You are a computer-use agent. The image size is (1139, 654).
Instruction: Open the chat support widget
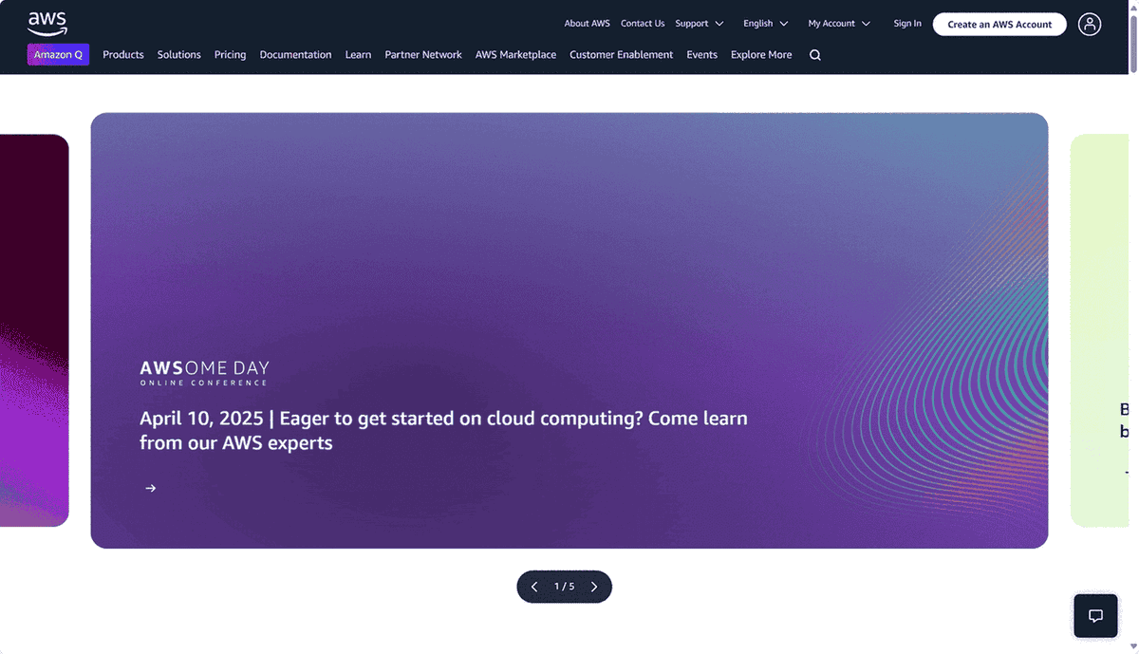[x=1095, y=615]
